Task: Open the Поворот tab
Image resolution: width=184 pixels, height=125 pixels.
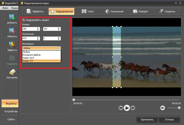Action: [x=140, y=11]
